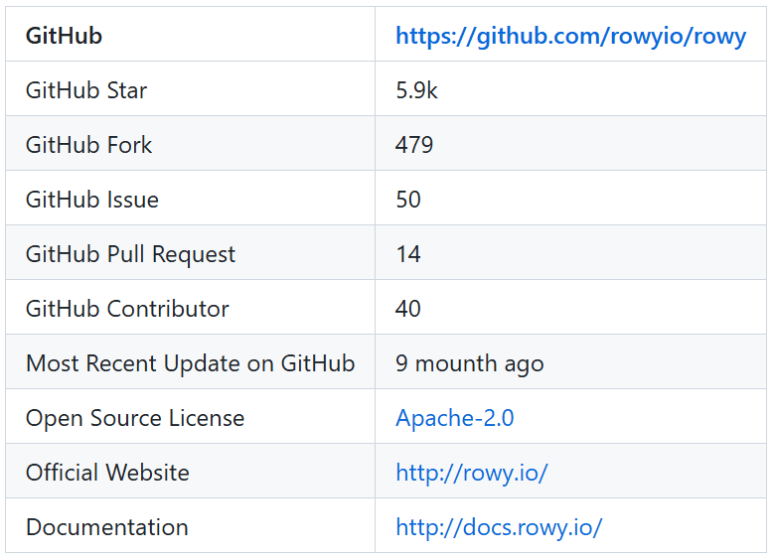The height and width of the screenshot is (558, 774).
Task: Select the Open Source License label
Action: click(x=135, y=418)
